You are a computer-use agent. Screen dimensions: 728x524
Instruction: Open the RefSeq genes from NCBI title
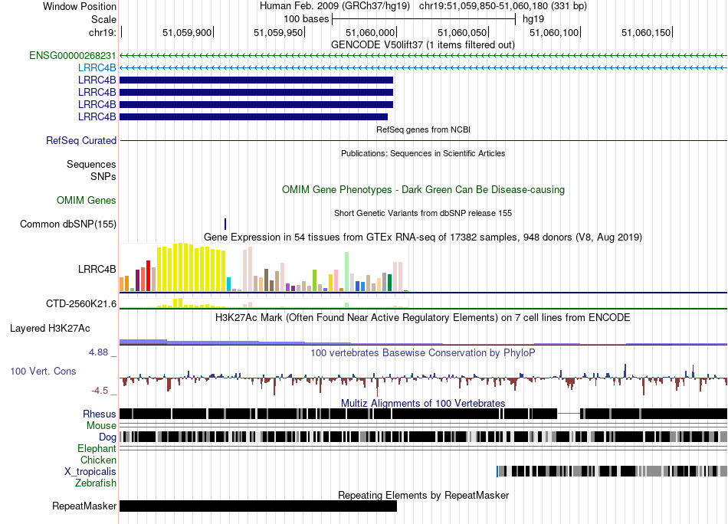(x=423, y=129)
